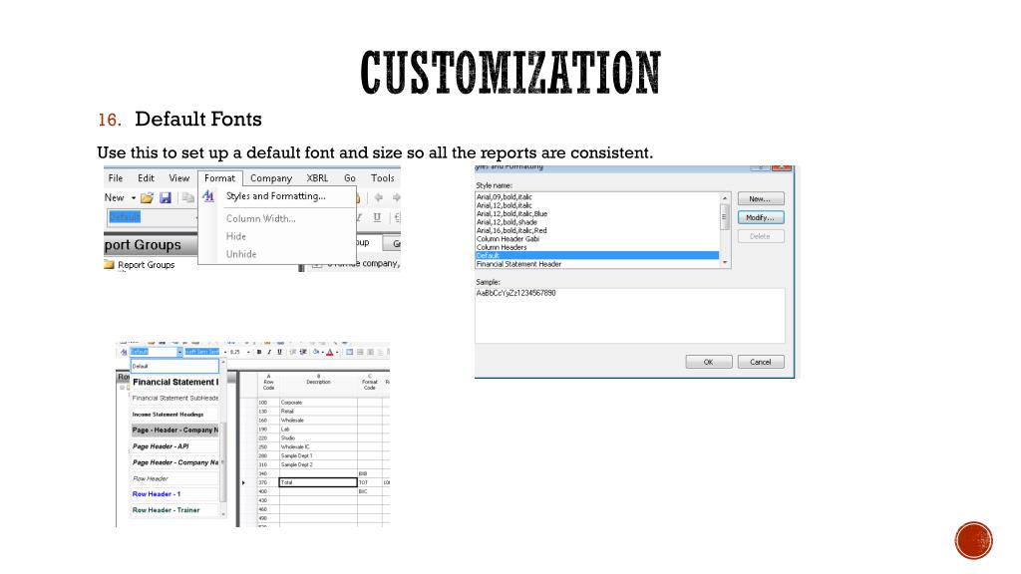
Task: Click the red circle button at slide corner
Action: pyautogui.click(x=973, y=540)
